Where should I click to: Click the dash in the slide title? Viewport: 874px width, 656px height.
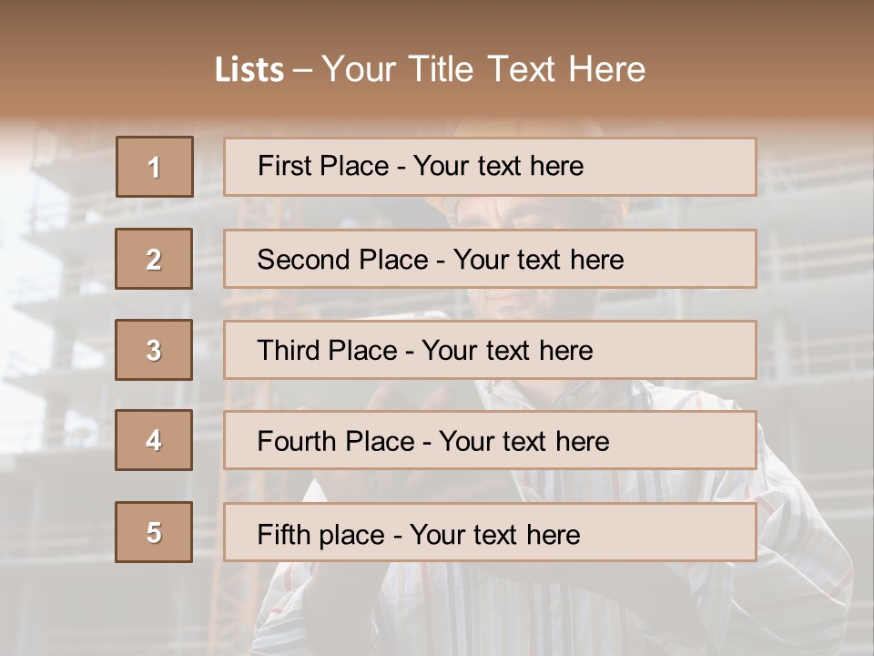click(302, 70)
